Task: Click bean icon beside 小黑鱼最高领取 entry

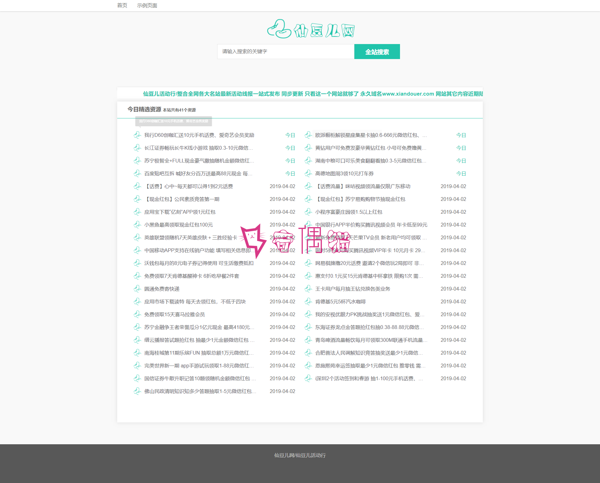Action: click(x=137, y=225)
